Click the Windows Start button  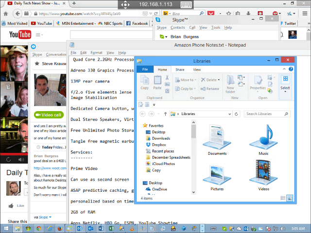point(6,229)
